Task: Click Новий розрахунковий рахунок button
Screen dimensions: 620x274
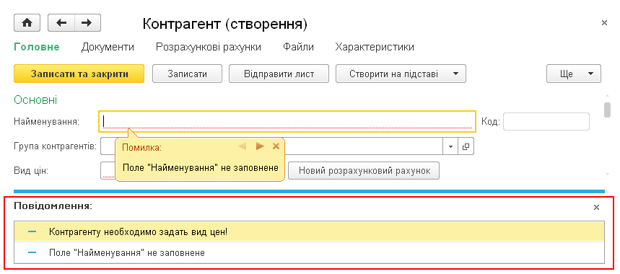Action: point(364,171)
